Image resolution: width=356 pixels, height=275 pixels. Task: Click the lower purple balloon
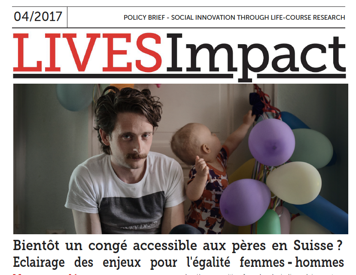(x=245, y=202)
